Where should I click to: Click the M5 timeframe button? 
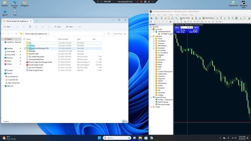pos(195,22)
